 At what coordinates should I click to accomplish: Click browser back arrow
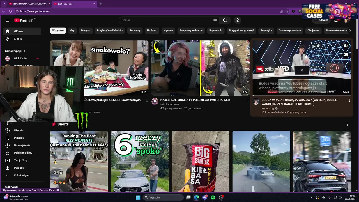(4, 11)
